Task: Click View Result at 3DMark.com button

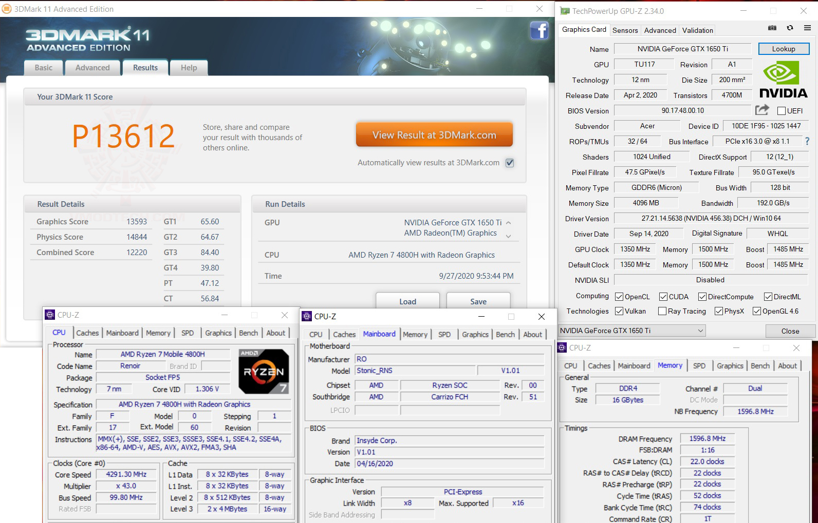Action: pyautogui.click(x=434, y=134)
